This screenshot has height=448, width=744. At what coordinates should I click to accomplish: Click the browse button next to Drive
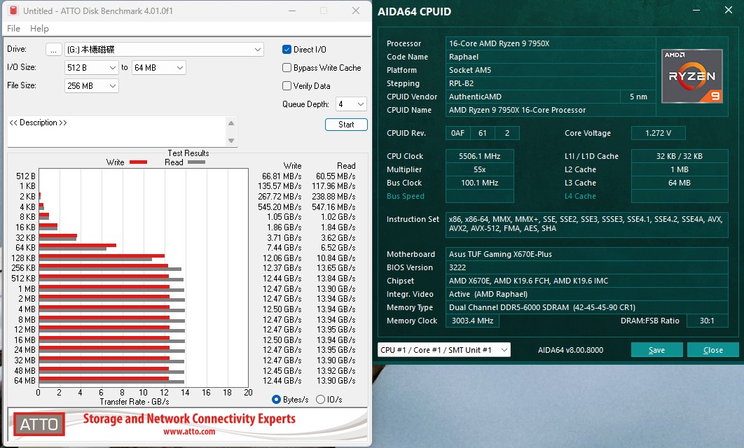[x=54, y=49]
